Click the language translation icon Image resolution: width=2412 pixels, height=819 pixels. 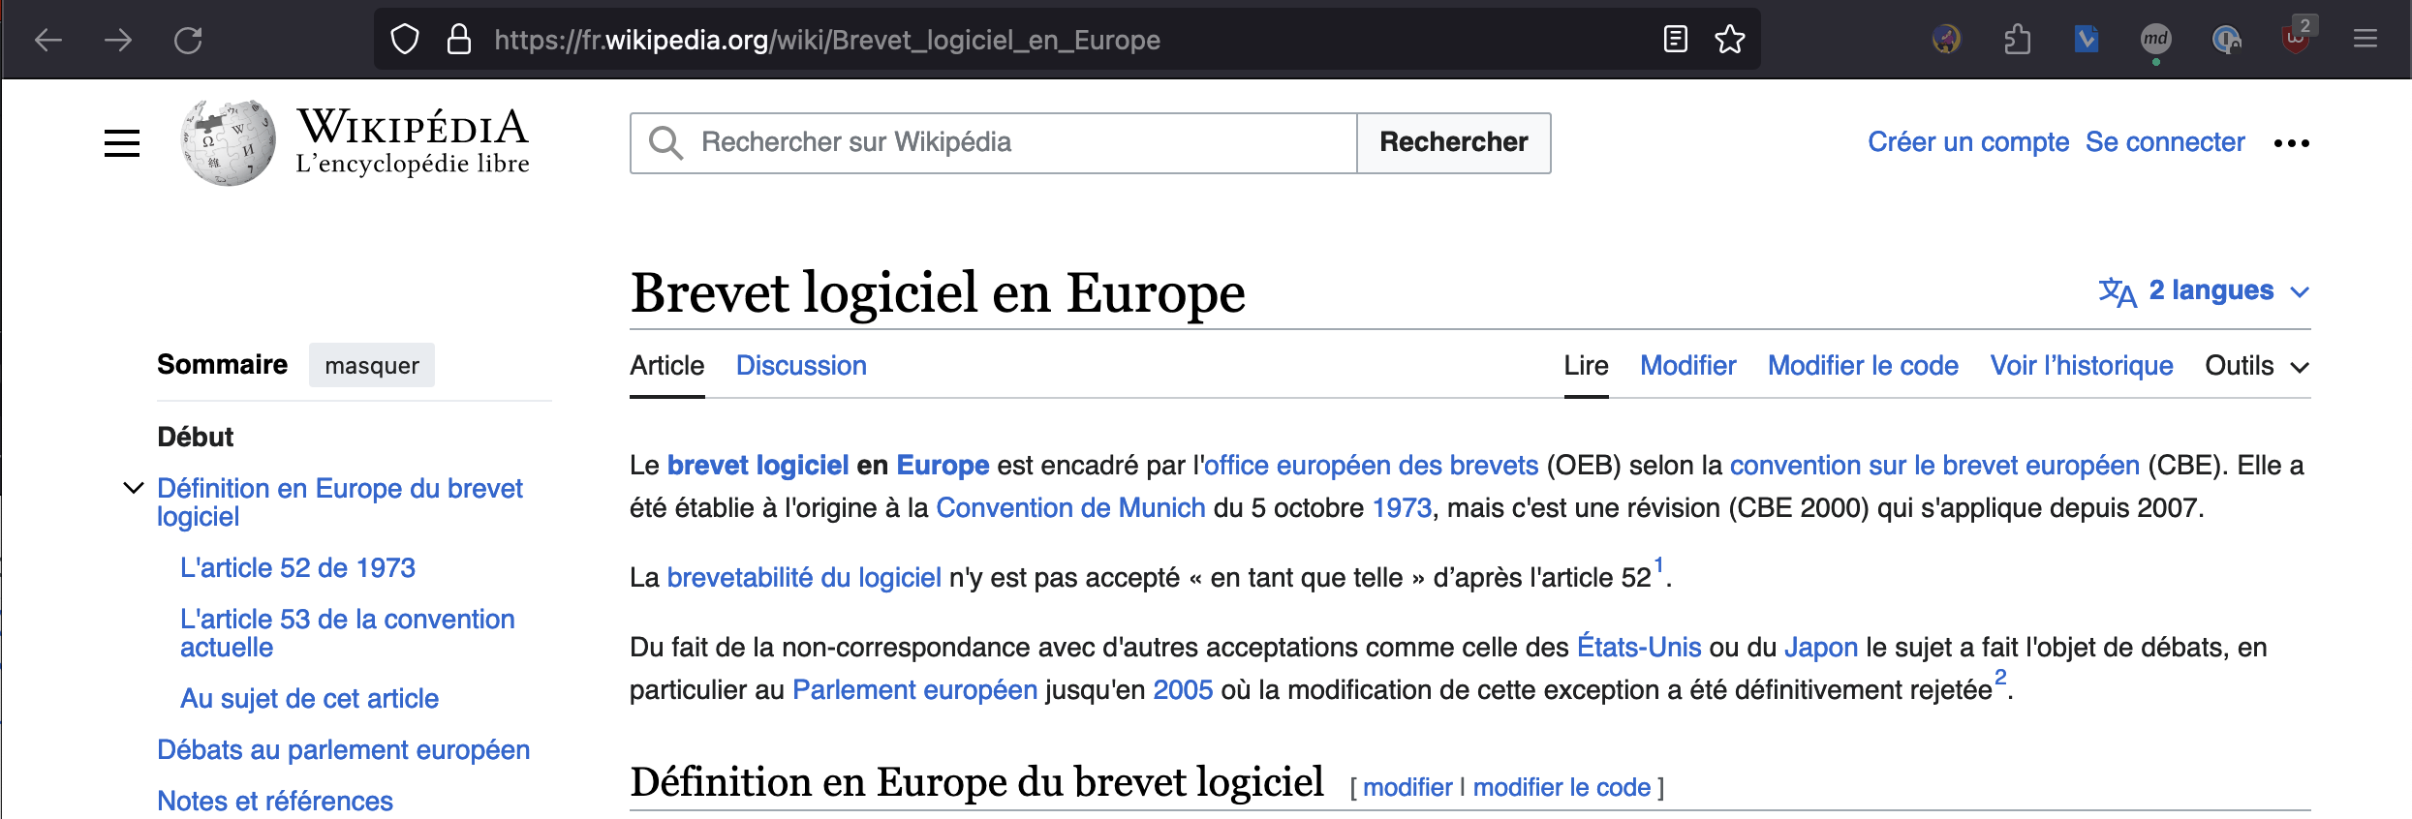coord(2118,291)
